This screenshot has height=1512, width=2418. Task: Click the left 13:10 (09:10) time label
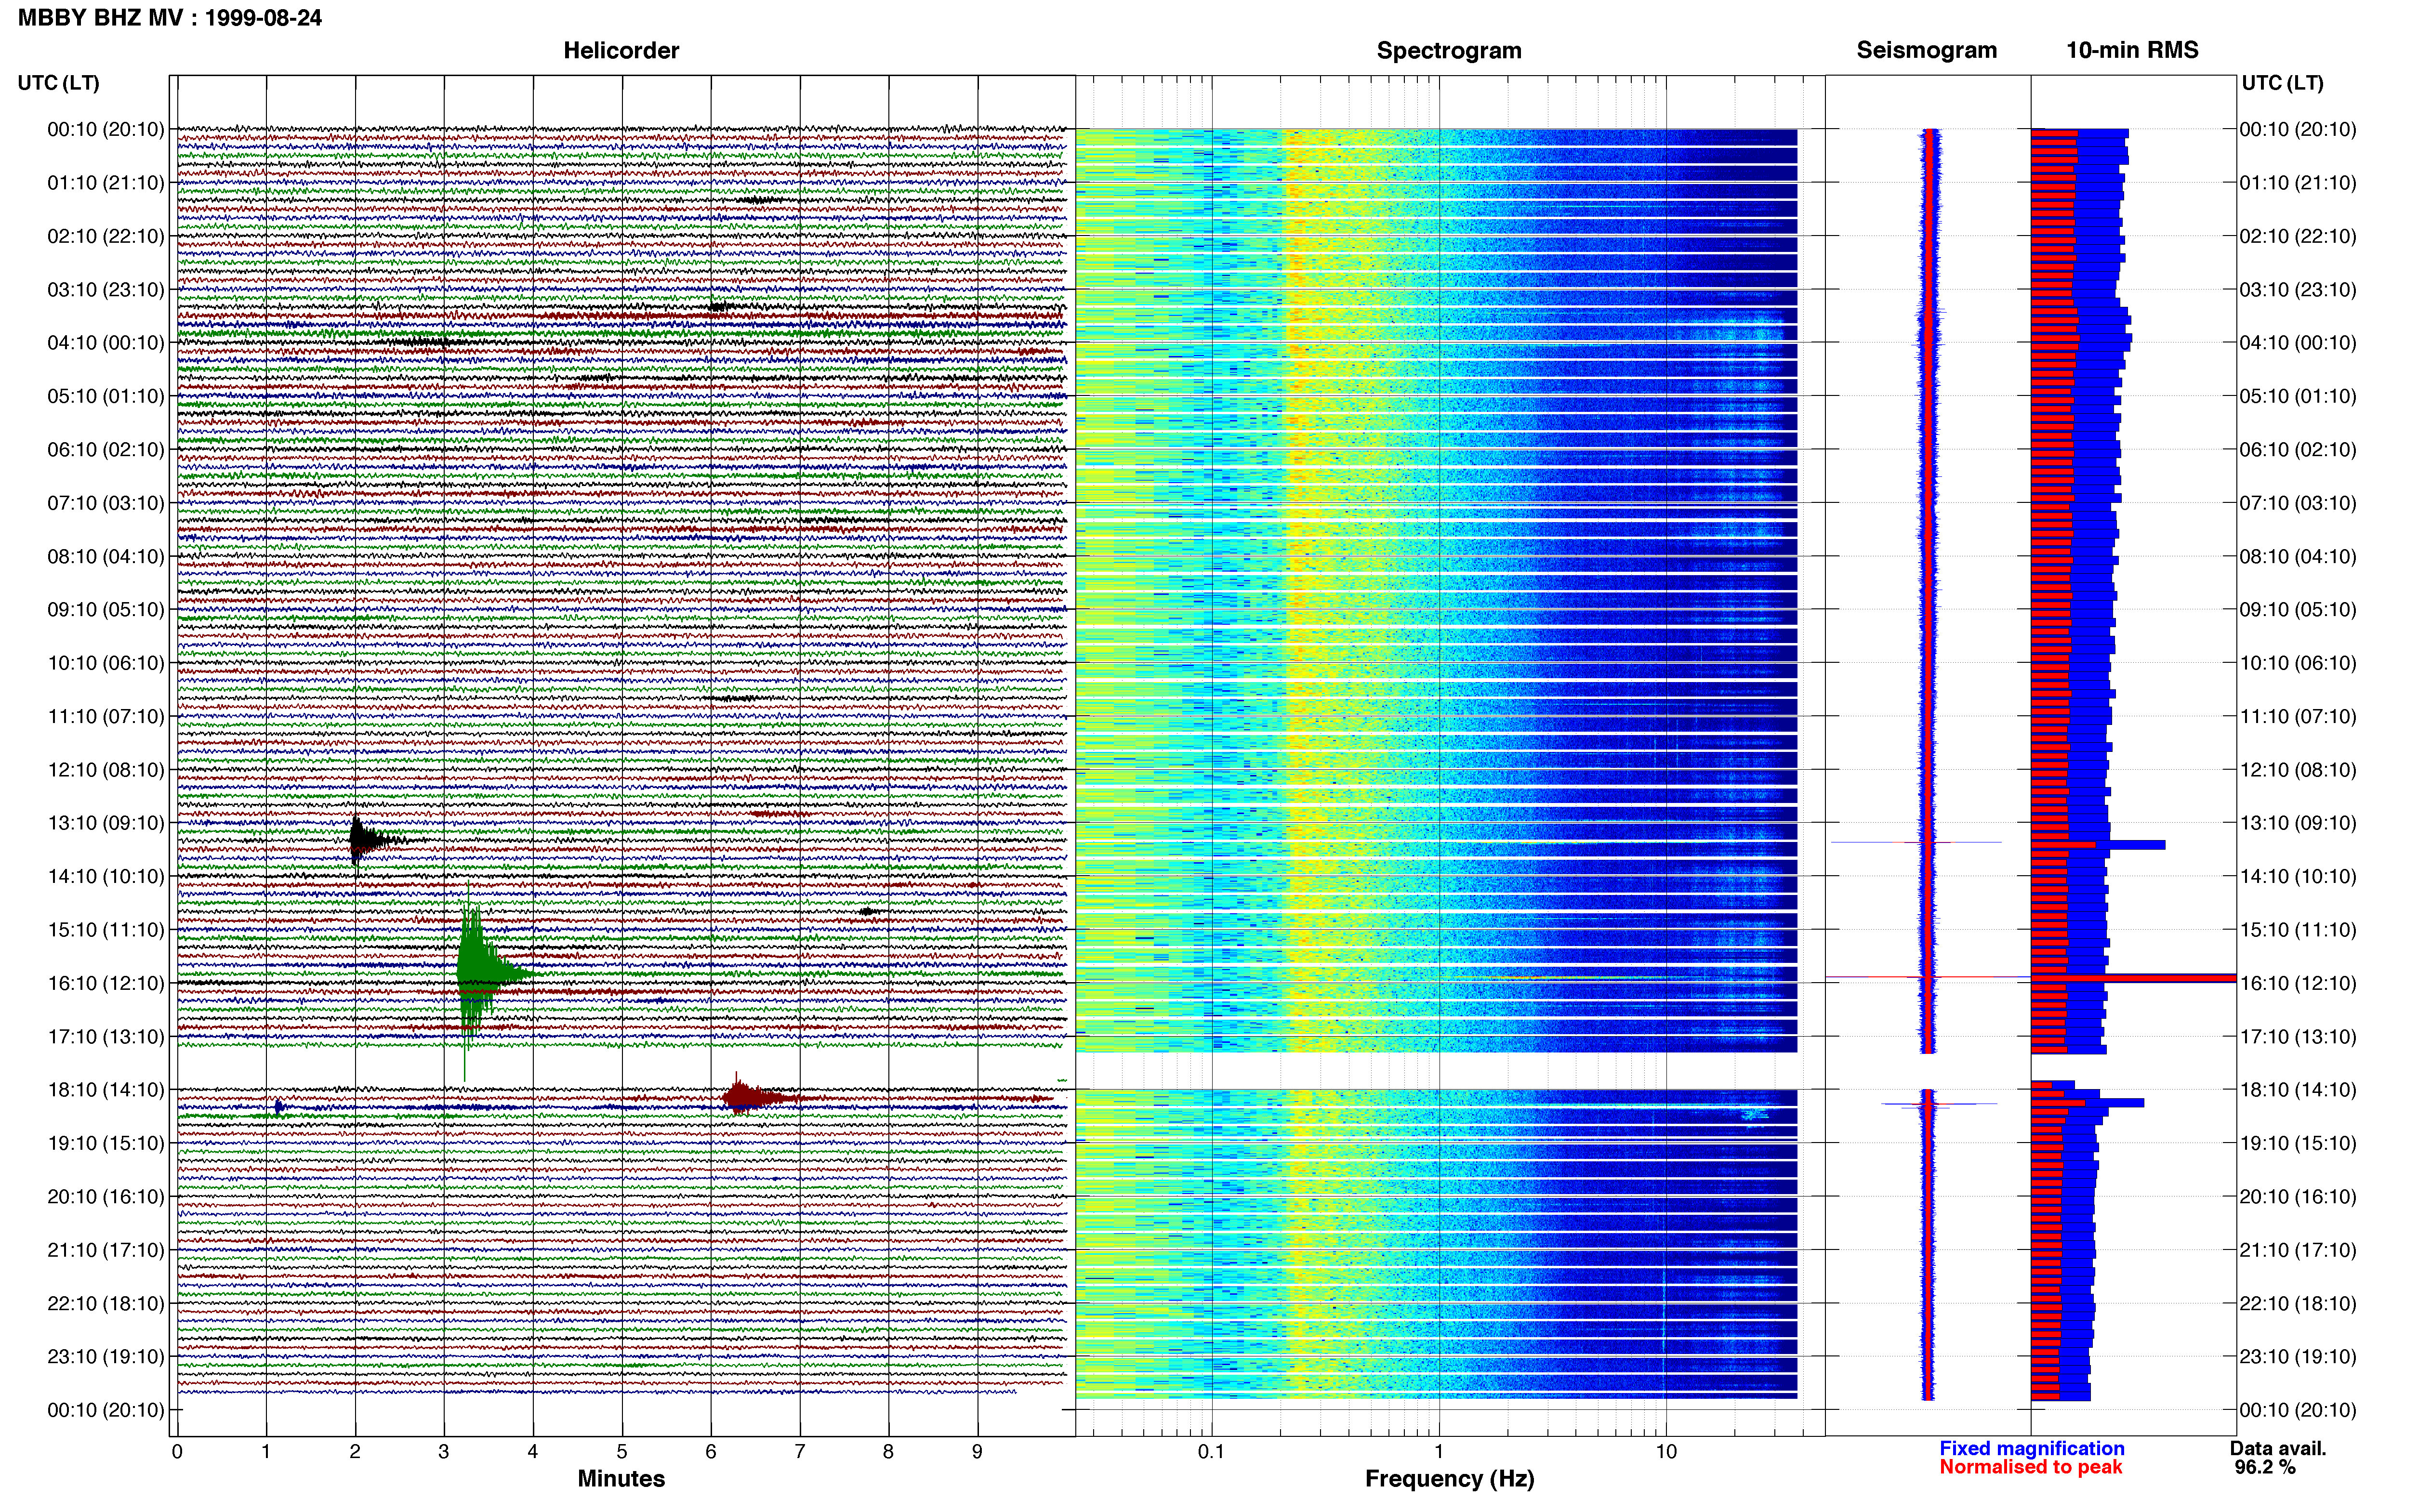[105, 823]
